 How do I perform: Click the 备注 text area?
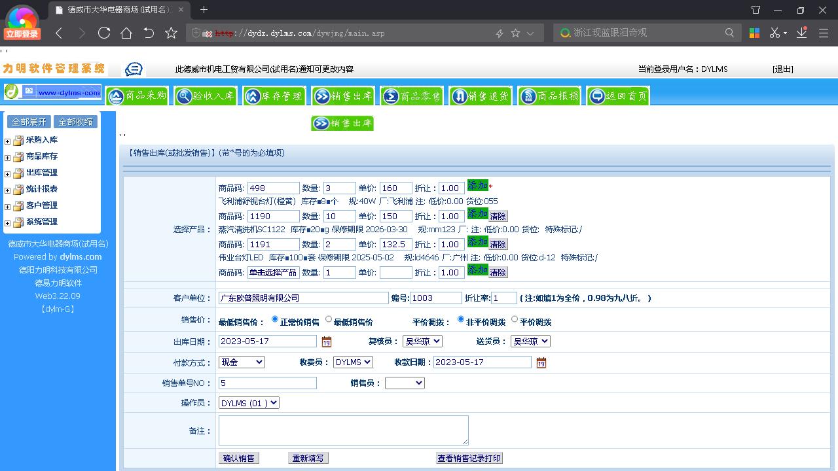click(x=343, y=430)
